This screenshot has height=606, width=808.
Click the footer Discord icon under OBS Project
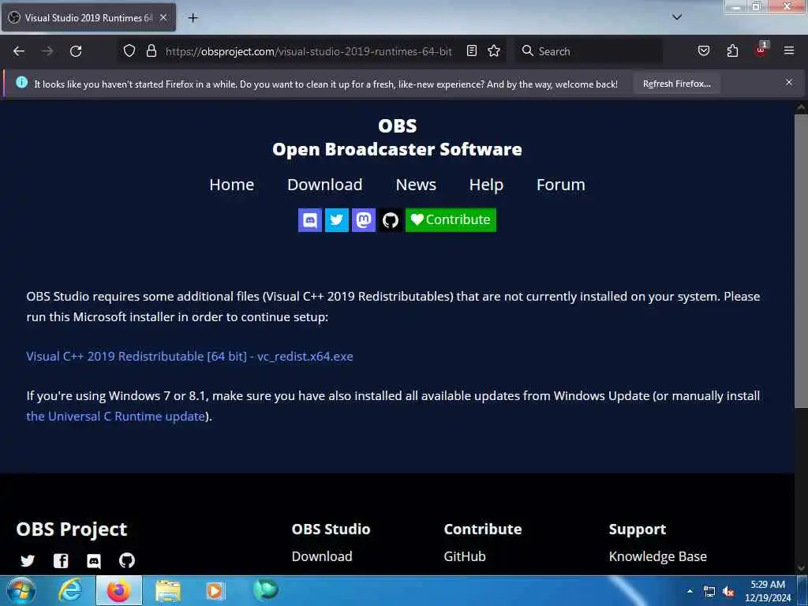94,560
